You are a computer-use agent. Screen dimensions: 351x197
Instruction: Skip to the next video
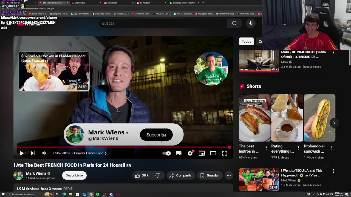[x=33, y=153]
